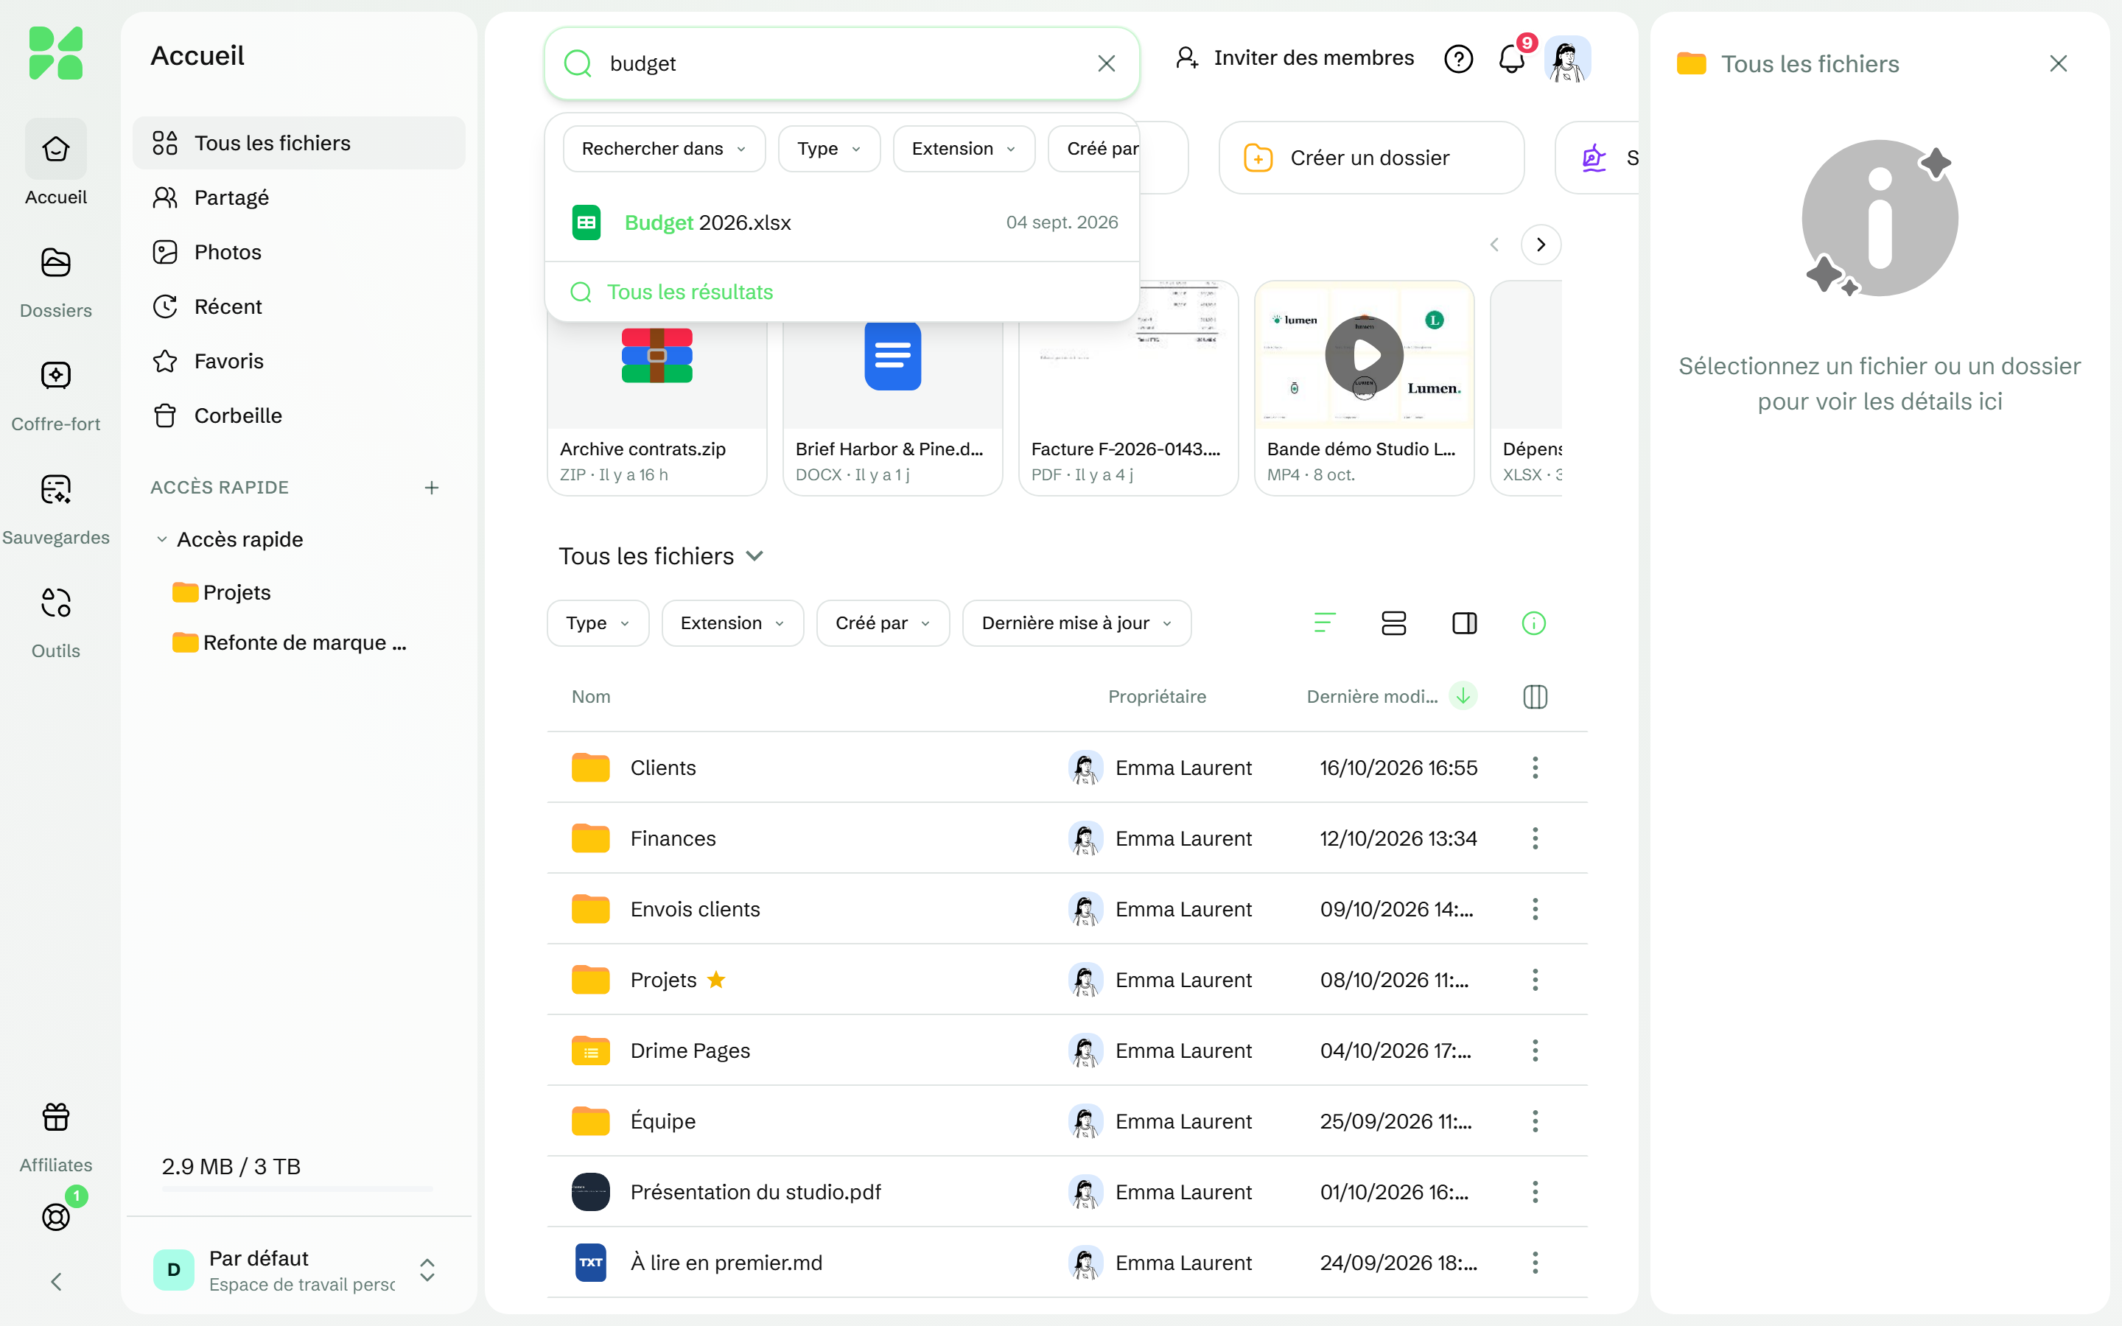This screenshot has height=1326, width=2122.
Task: Open the column configuration icon
Action: pyautogui.click(x=1535, y=696)
